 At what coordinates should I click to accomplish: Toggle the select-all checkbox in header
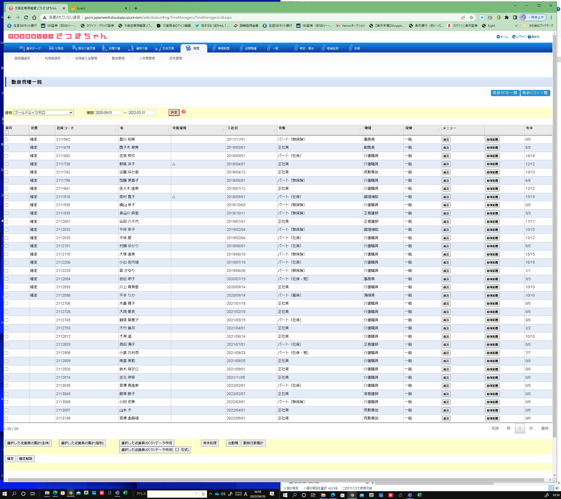(x=7, y=133)
